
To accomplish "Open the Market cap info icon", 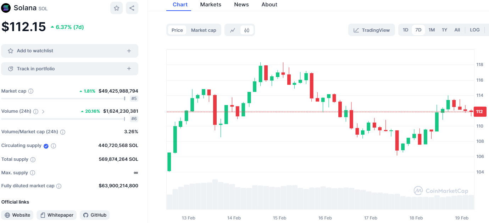I will click(31, 91).
